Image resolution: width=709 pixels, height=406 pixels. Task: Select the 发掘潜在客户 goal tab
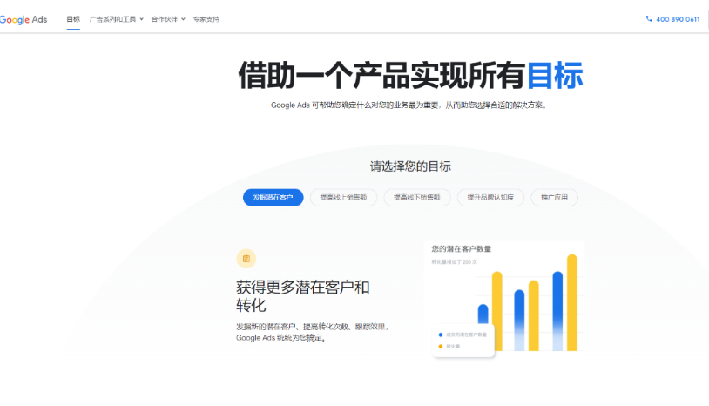coord(273,198)
